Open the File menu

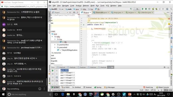pos(50,6)
